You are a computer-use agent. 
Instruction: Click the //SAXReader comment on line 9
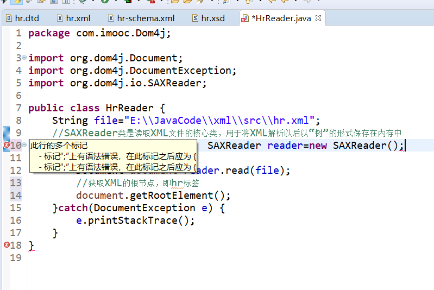pos(227,133)
